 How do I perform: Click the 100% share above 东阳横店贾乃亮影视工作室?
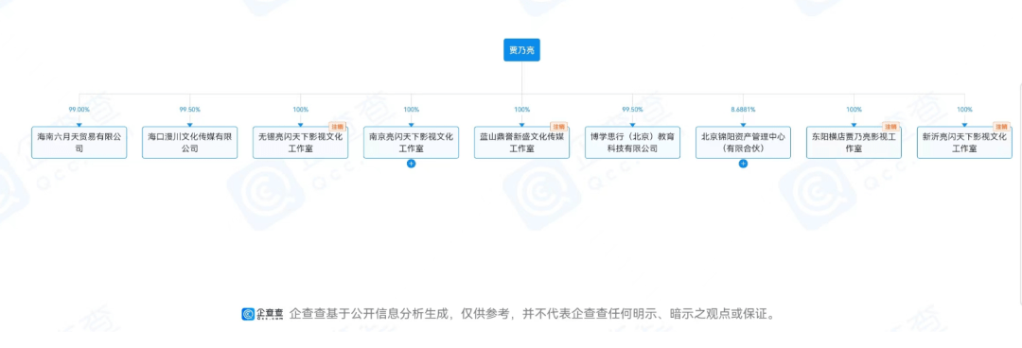pyautogui.click(x=854, y=110)
